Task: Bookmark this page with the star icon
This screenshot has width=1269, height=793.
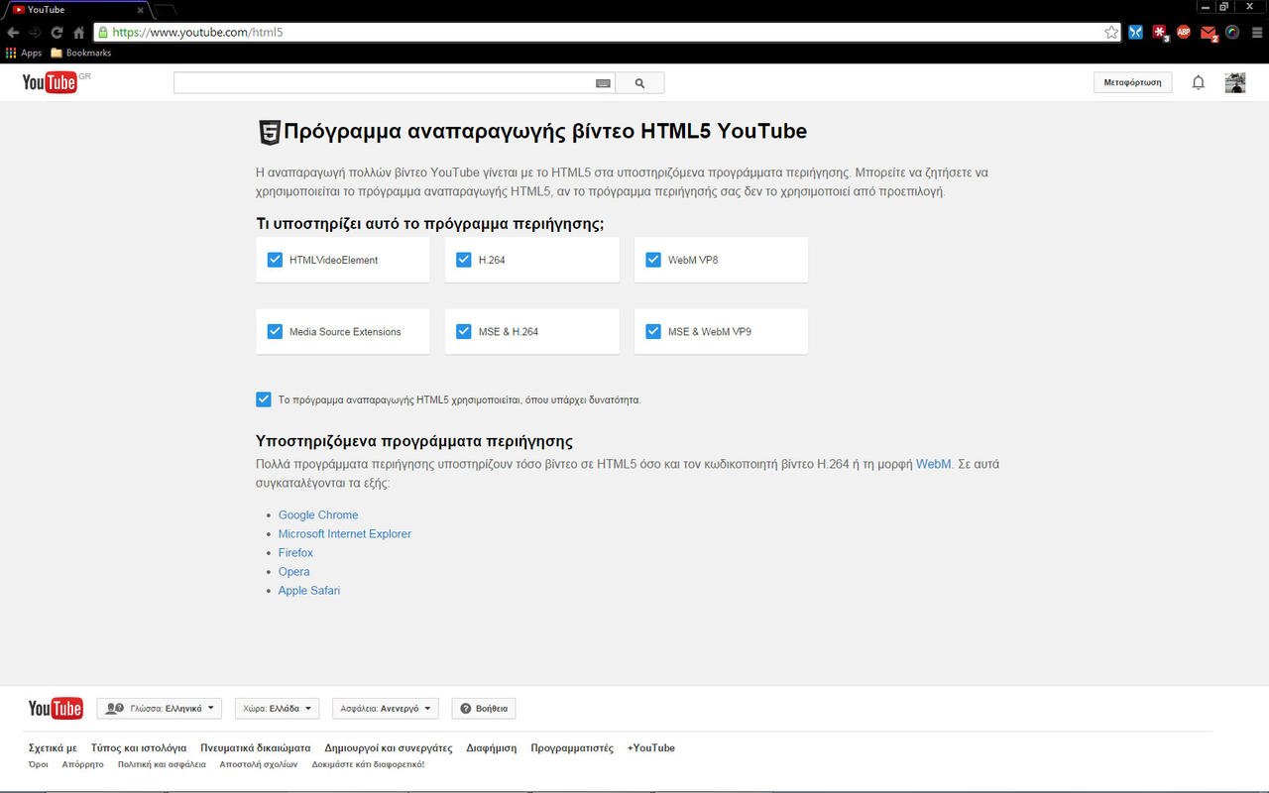Action: [x=1111, y=32]
